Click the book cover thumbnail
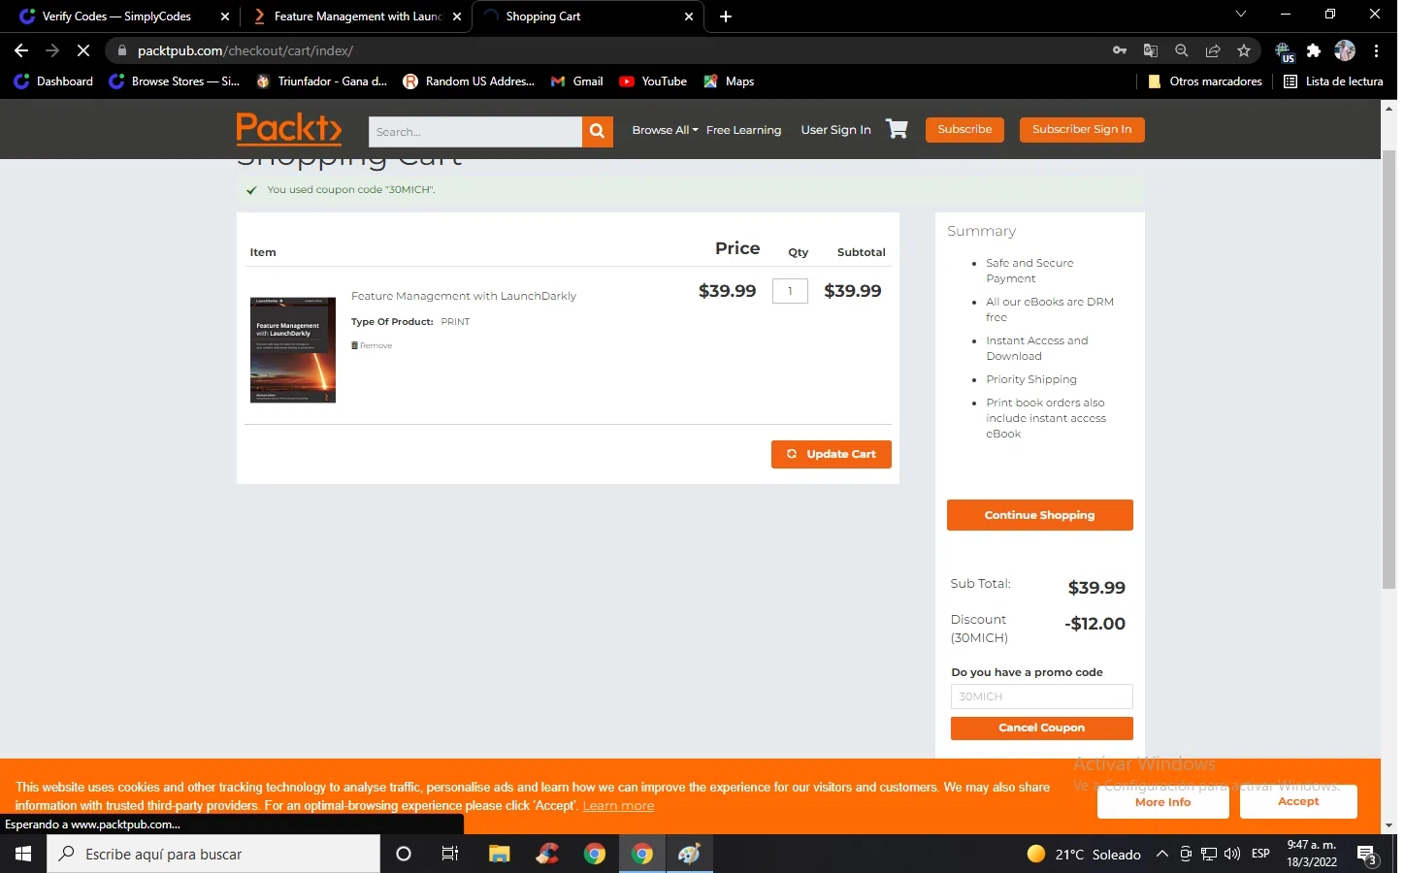Viewport: 1405px width, 873px height. point(292,349)
